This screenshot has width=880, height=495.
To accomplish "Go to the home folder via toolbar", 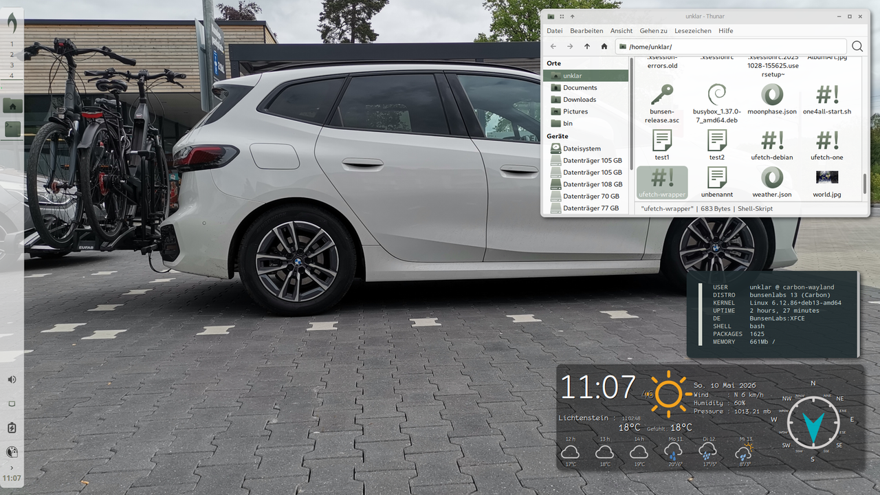I will click(604, 46).
